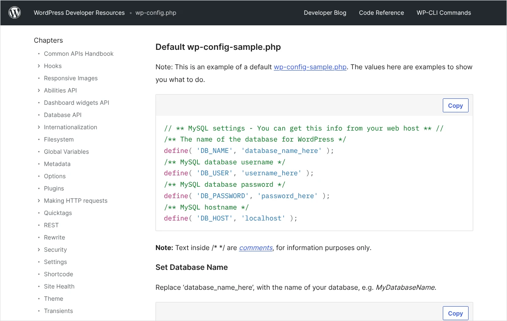Image resolution: width=507 pixels, height=321 pixels.
Task: Open the italic comments link
Action: (x=256, y=248)
